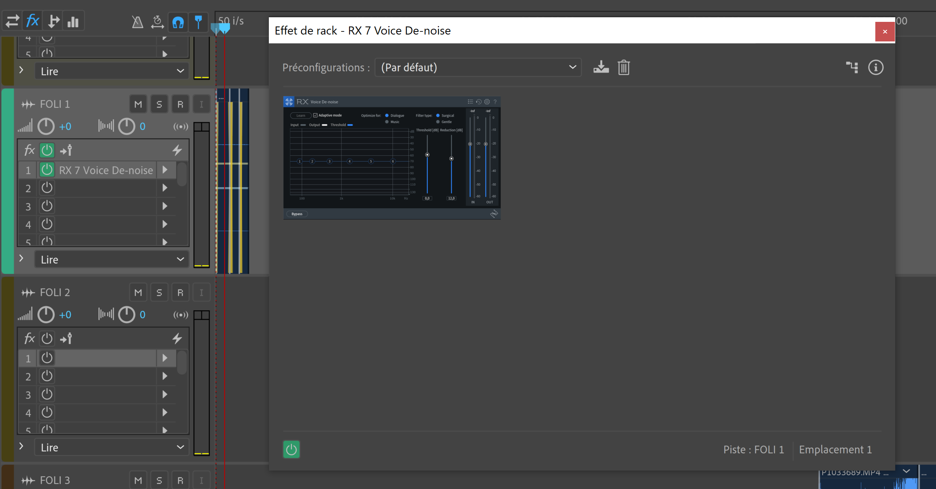The height and width of the screenshot is (489, 936).
Task: Open effect menu arrow for FOLI 1 slot 3
Action: pyautogui.click(x=165, y=206)
